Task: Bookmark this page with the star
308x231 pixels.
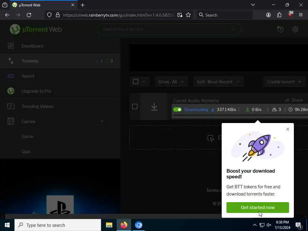Action: 188,15
